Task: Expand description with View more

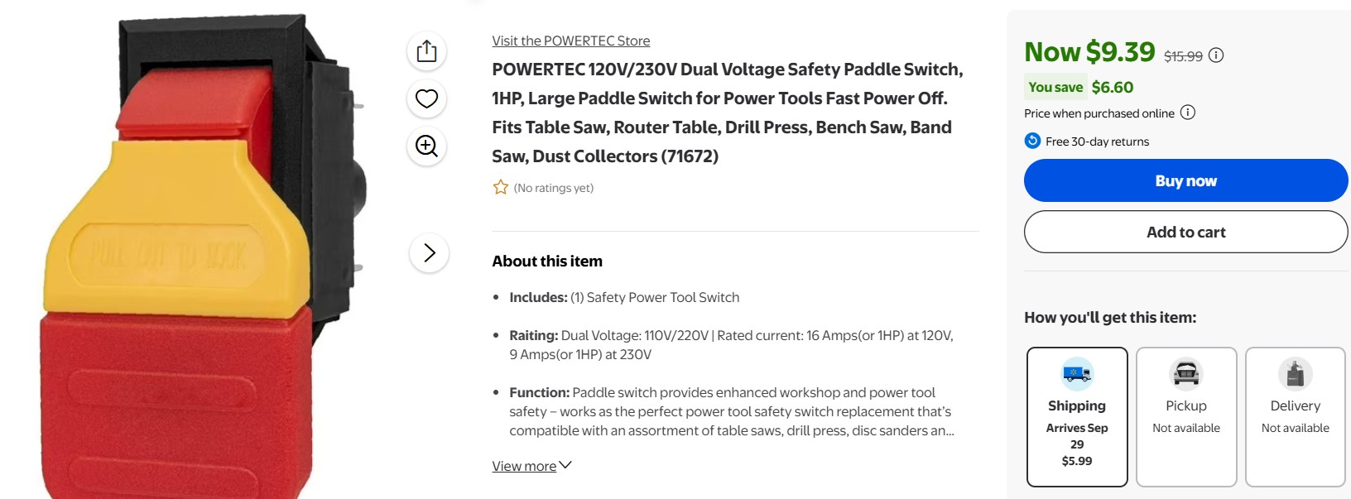Action: click(x=531, y=466)
